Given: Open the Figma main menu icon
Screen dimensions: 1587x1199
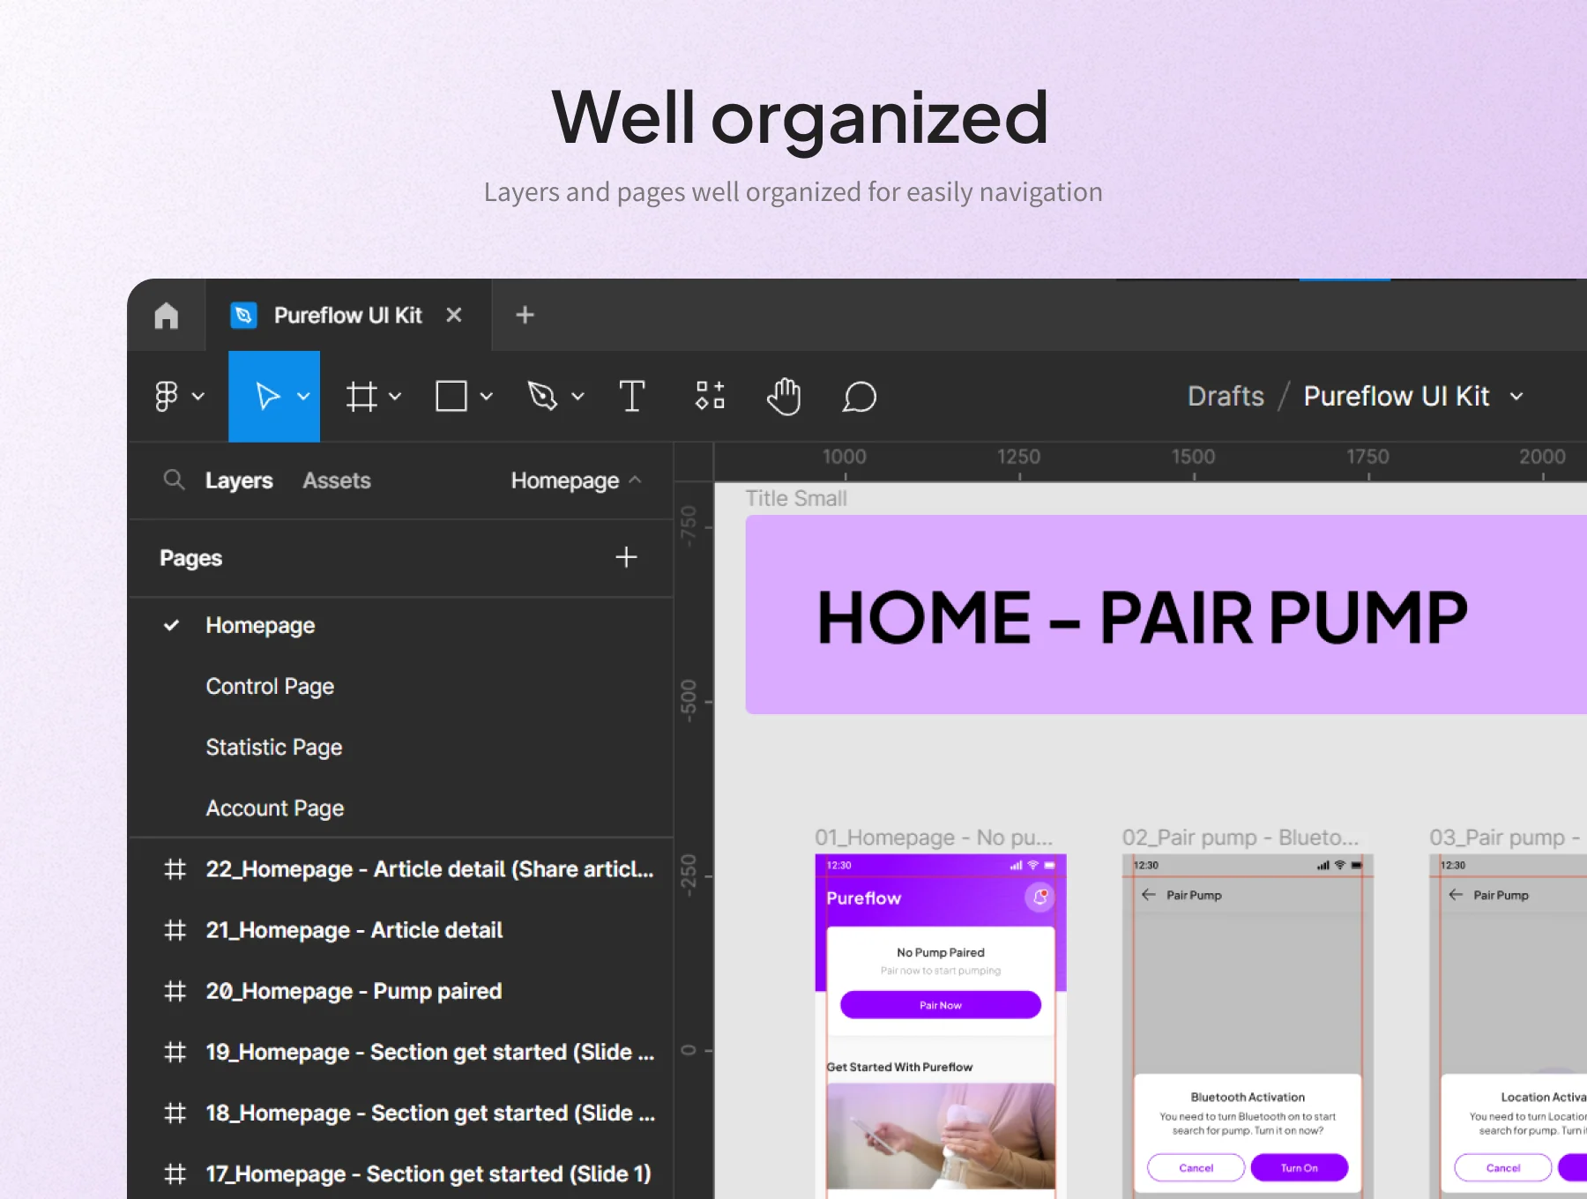Looking at the screenshot, I should (x=167, y=397).
